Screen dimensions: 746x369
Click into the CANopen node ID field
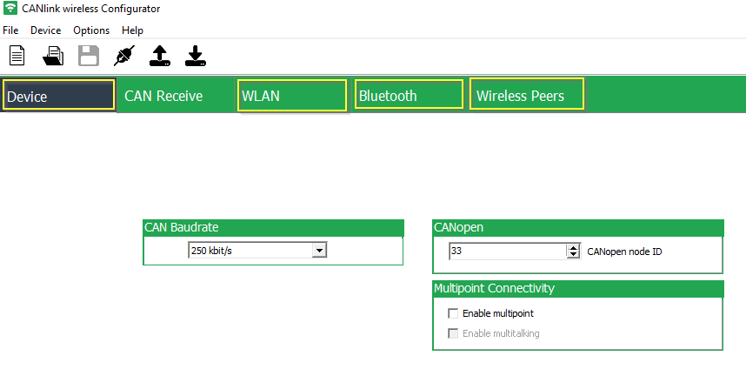507,252
